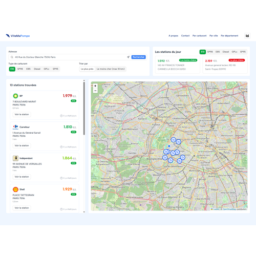Click Voir la station for BP
The height and width of the screenshot is (256, 256).
coord(22,114)
